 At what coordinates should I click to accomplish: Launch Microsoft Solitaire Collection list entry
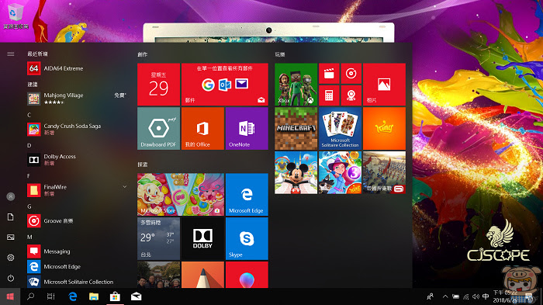click(x=77, y=282)
